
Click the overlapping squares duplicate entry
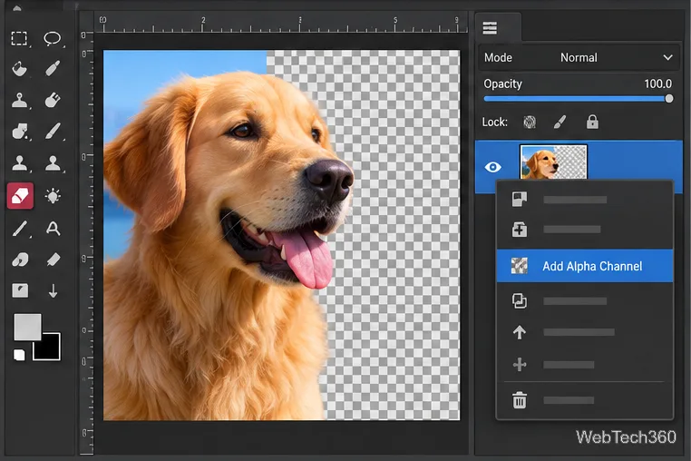585,301
